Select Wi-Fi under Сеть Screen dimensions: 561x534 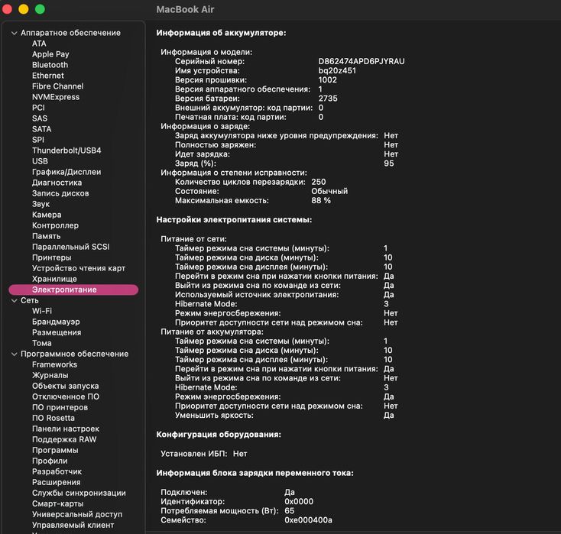(x=42, y=311)
